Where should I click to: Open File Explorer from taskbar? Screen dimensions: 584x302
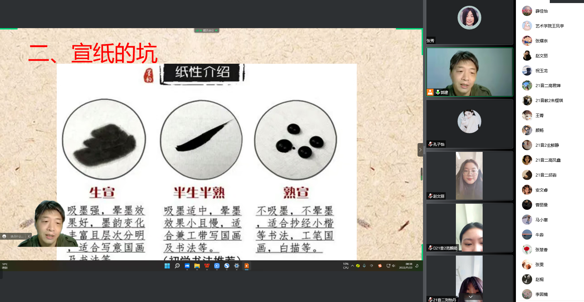(197, 266)
